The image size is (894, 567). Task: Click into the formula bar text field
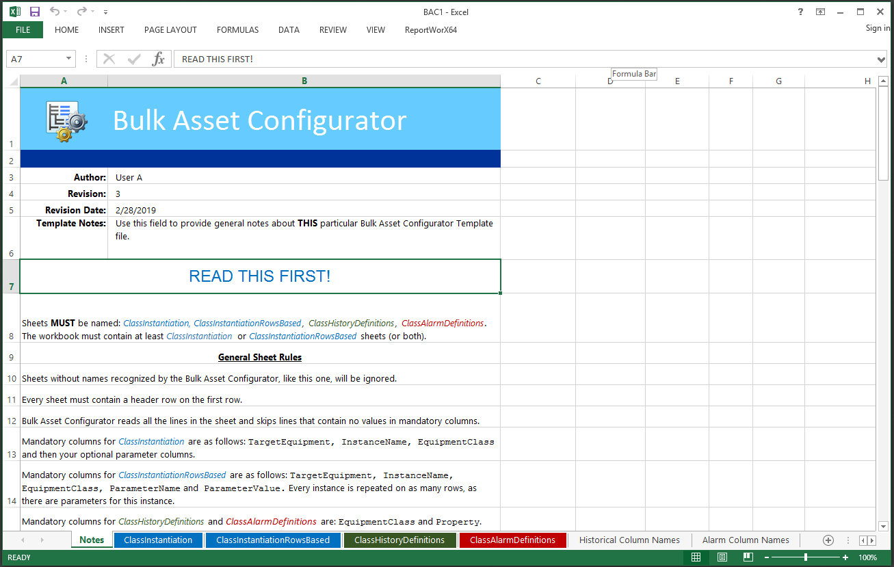tap(520, 60)
